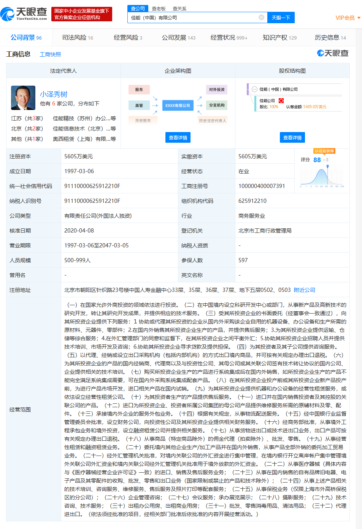
Task: Open the 知识产权 tab
Action: pos(279,38)
